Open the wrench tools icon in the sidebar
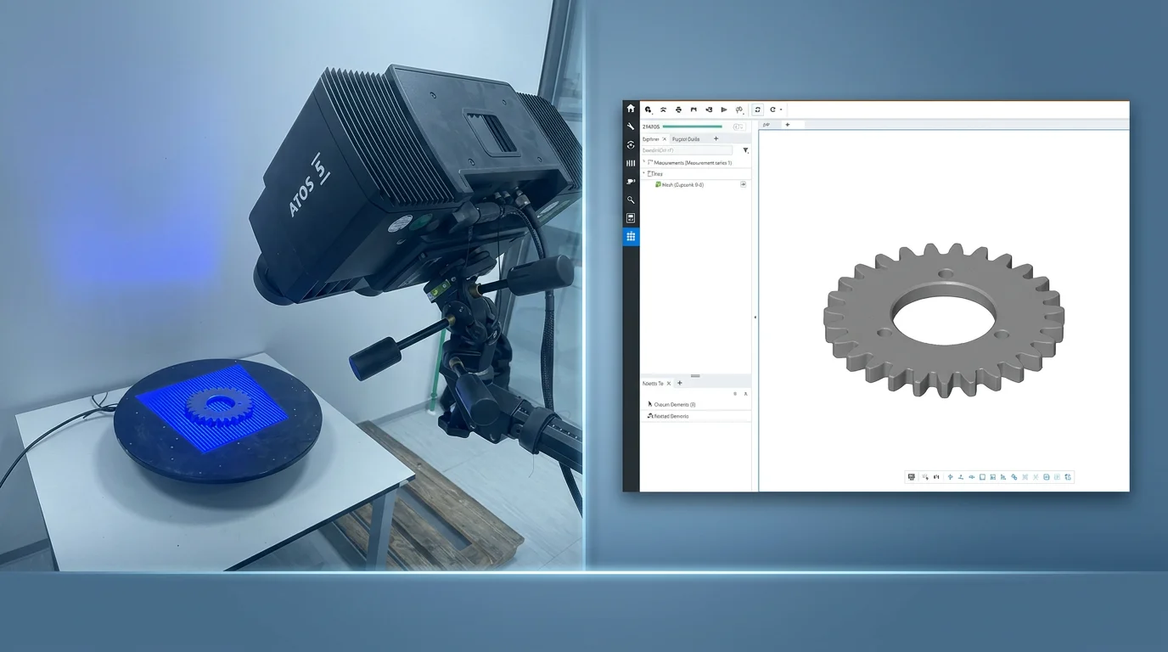Viewport: 1168px width, 652px height. 631,126
